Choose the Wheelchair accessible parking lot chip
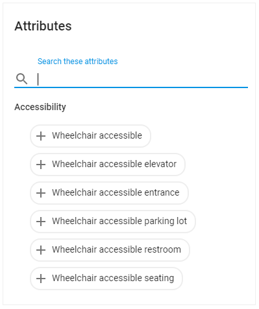Screen dimensions: 259x309 [x=113, y=222]
